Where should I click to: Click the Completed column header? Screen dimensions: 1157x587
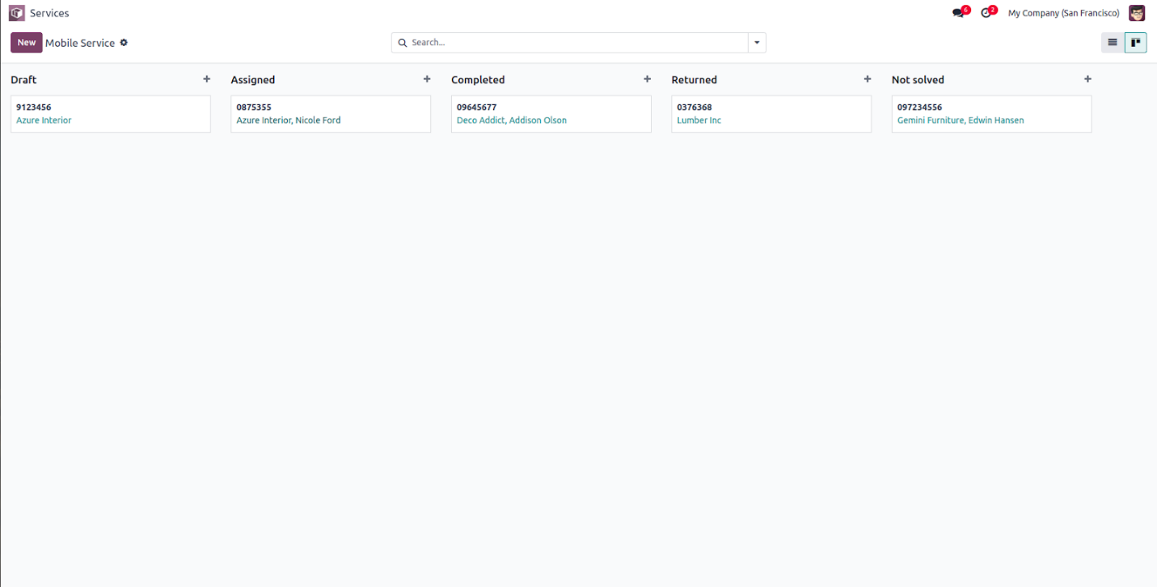pyautogui.click(x=478, y=80)
